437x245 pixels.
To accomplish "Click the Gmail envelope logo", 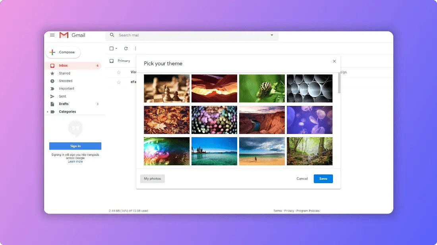I will pyautogui.click(x=64, y=35).
